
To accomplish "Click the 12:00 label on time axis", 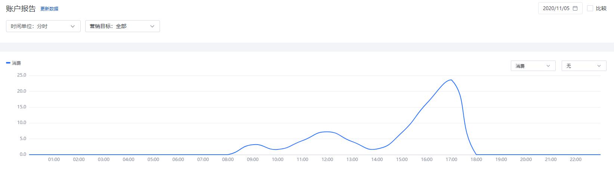I will [327, 160].
